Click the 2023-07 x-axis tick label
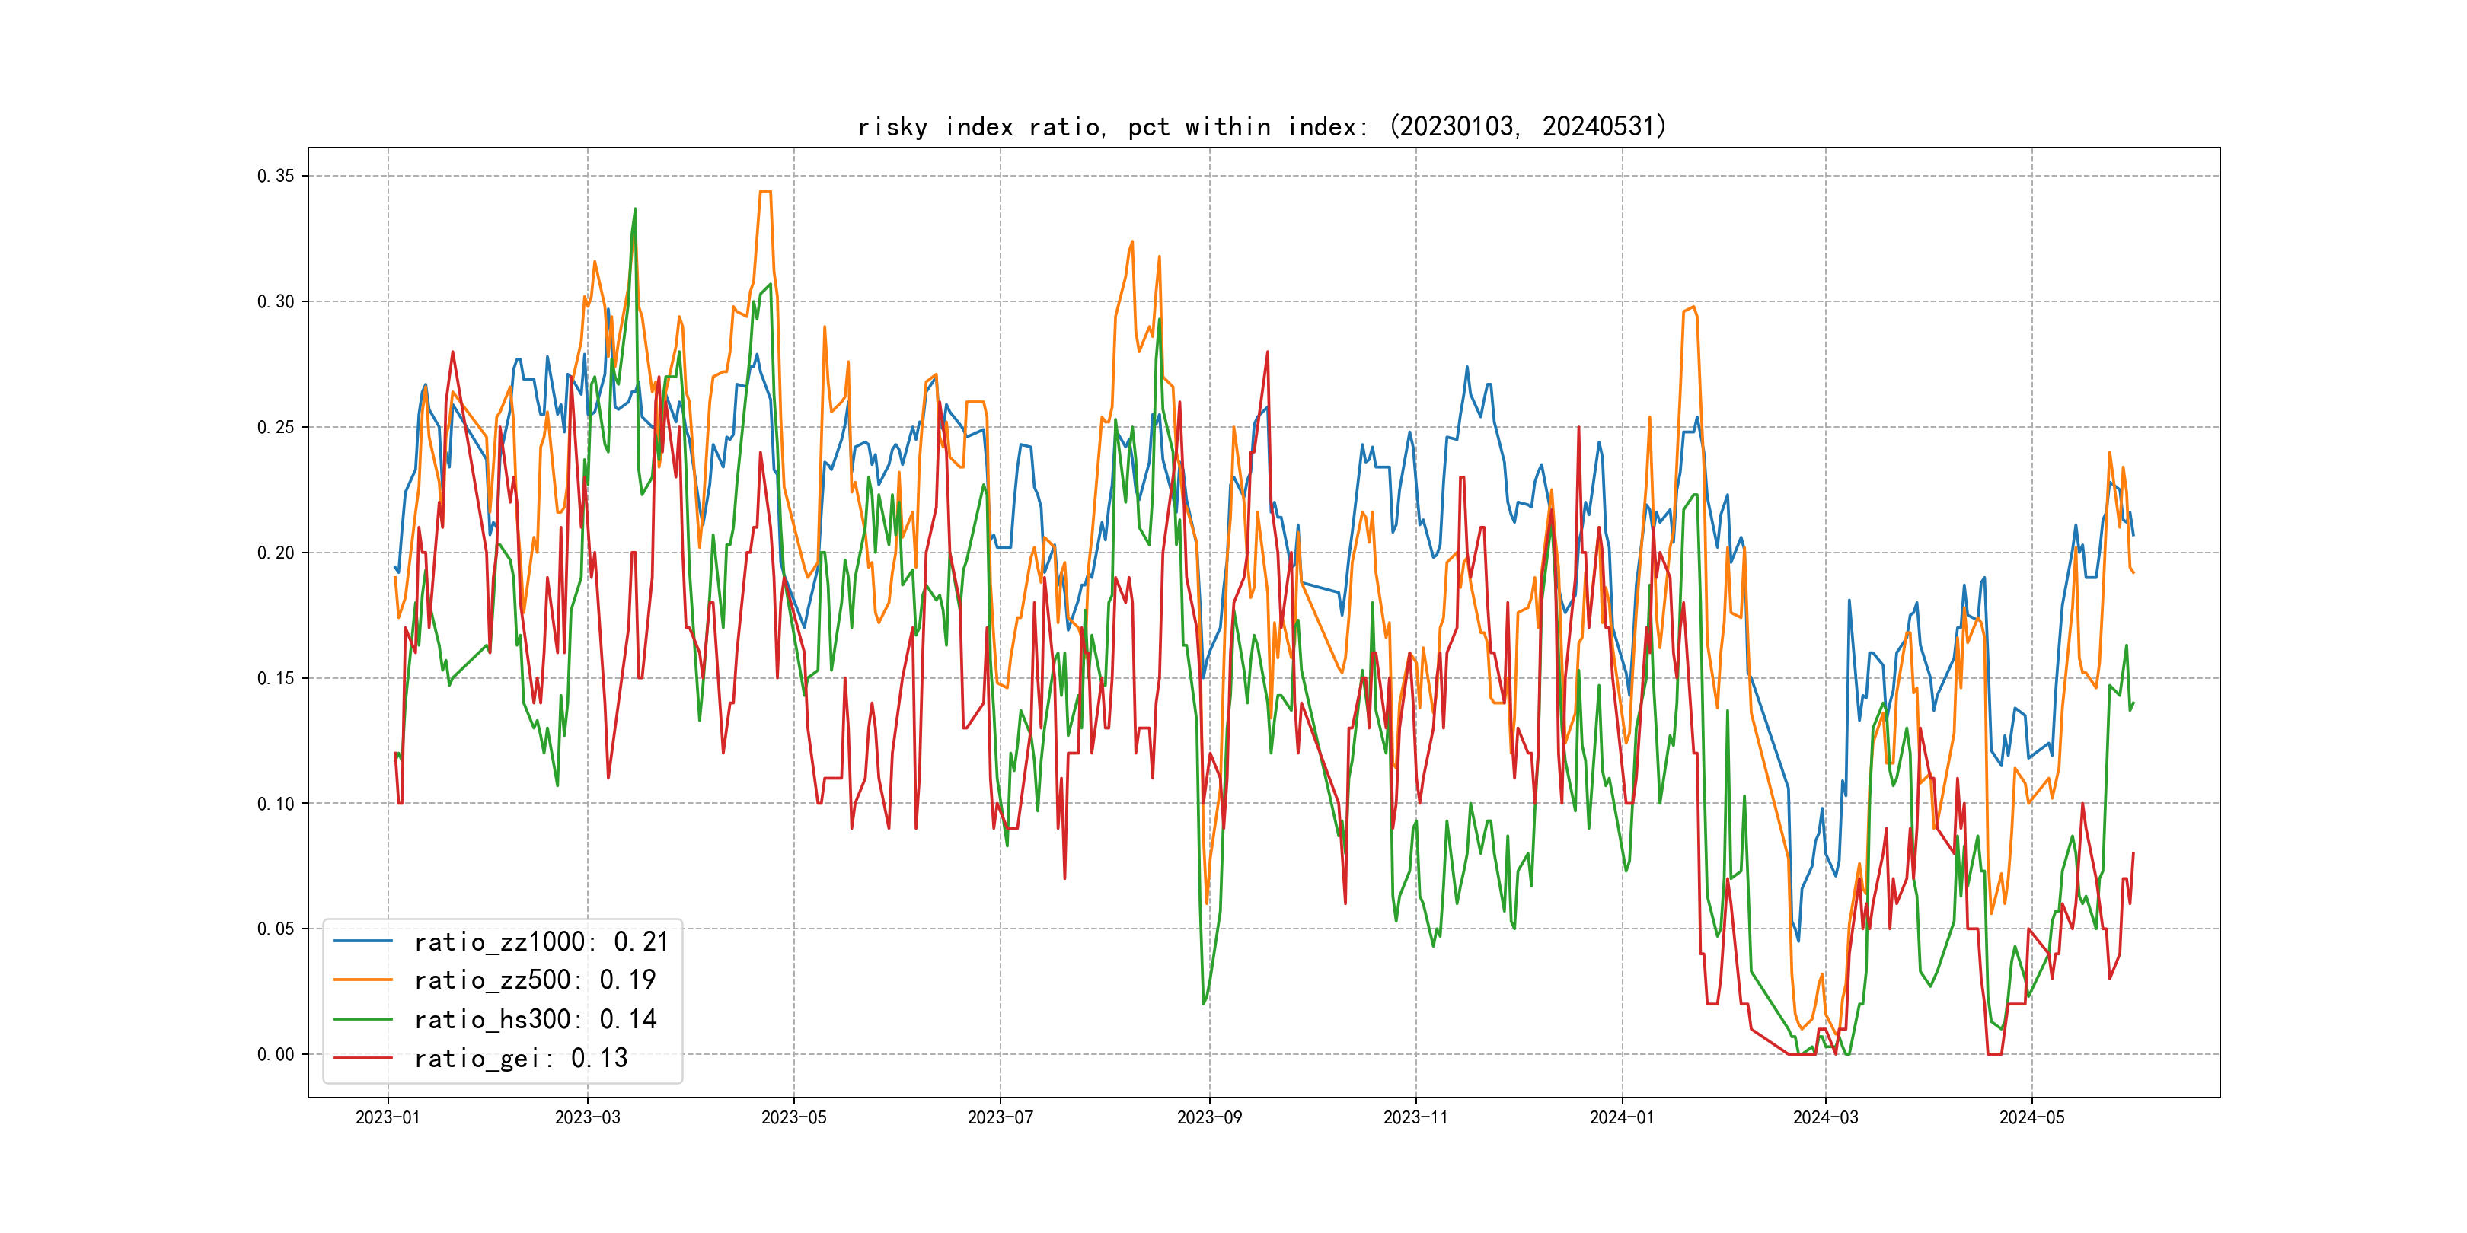This screenshot has width=2467, height=1233. (x=1000, y=1117)
